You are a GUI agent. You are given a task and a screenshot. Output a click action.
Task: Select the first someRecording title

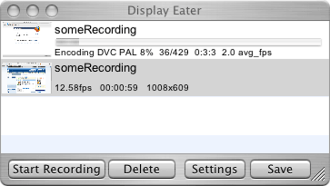pyautogui.click(x=96, y=30)
